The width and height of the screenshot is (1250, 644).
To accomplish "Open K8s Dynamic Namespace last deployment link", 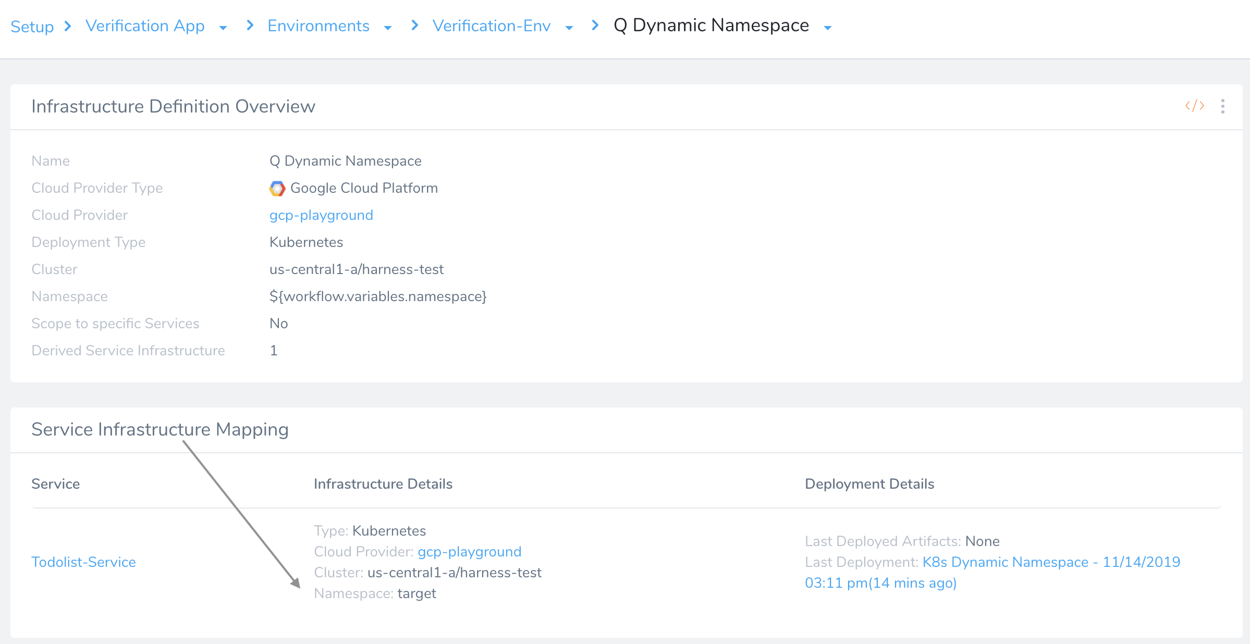I will click(992, 572).
